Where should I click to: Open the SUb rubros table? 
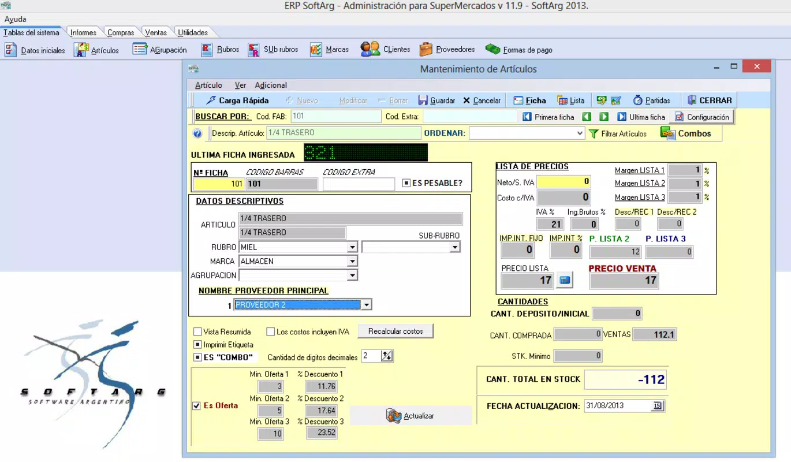(273, 50)
